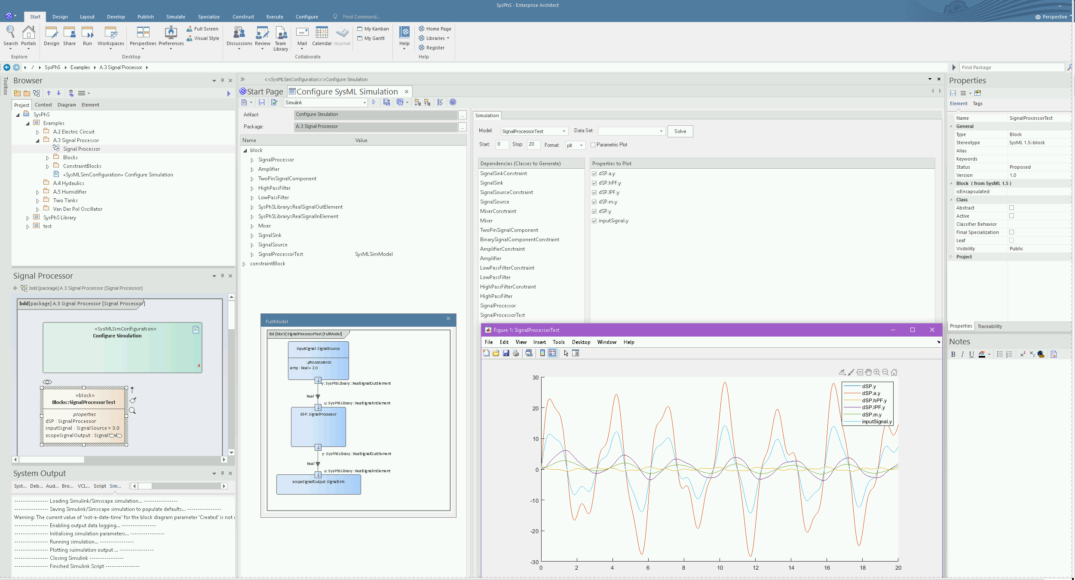Open the Simulate ribbon tab
Viewport: 1075px width, 580px height.
tap(175, 17)
